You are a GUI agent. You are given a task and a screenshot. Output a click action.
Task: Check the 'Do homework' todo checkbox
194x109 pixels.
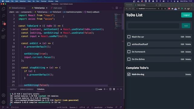129,52
